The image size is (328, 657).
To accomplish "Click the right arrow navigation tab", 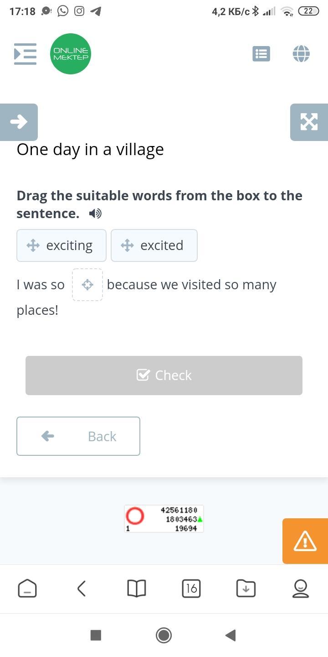I will click(19, 122).
